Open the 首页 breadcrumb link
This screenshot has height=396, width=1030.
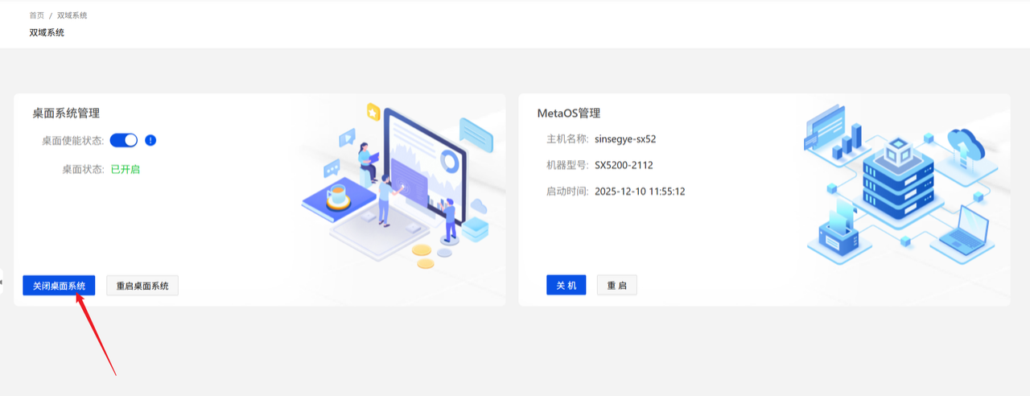coord(37,15)
